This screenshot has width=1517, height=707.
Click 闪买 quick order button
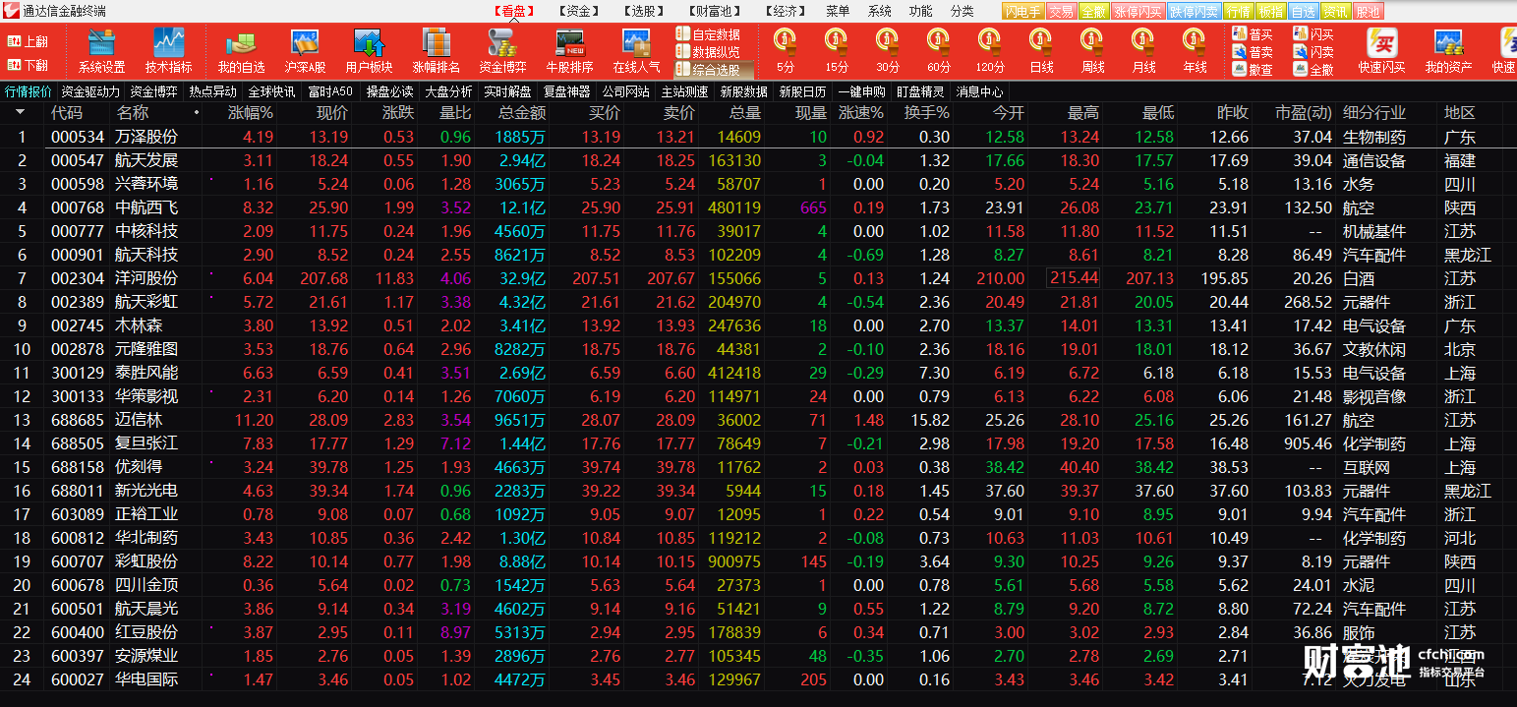(x=1313, y=34)
